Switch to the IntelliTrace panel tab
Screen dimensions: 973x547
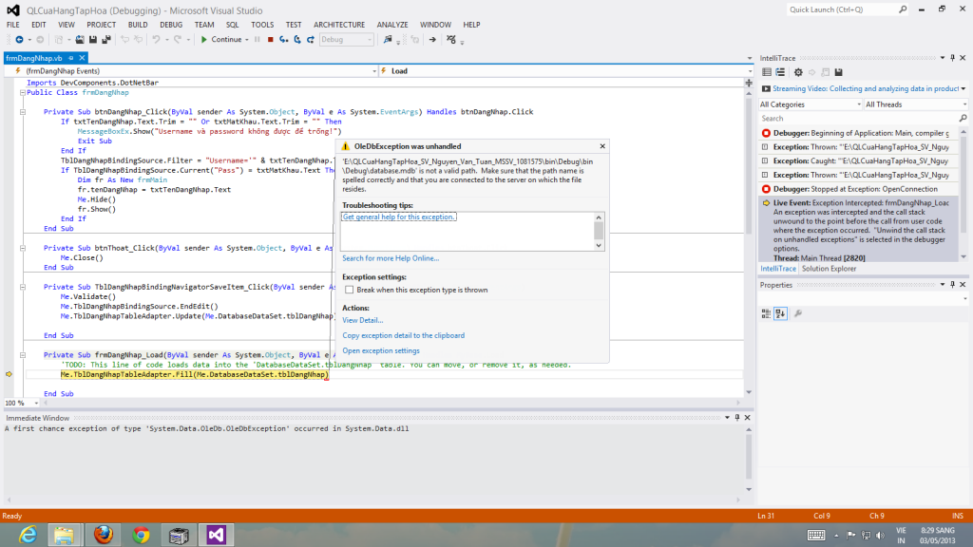[x=778, y=269]
